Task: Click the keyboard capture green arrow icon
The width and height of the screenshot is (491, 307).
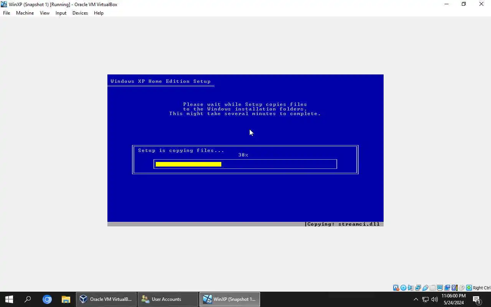Action: (469, 288)
